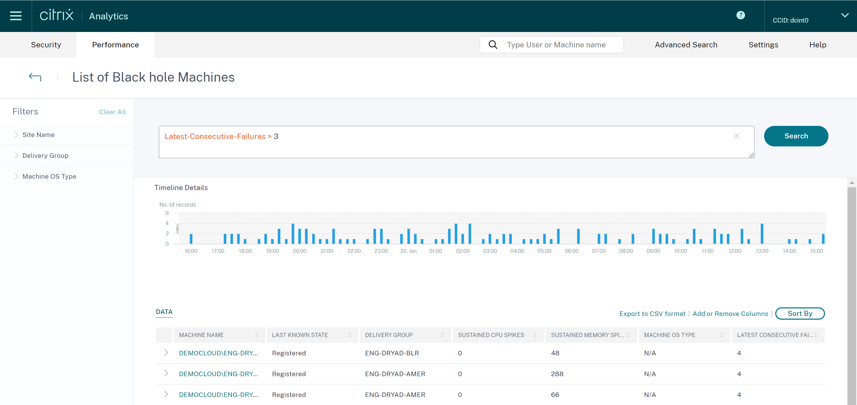
Task: Open the Settings menu item
Action: pos(763,45)
